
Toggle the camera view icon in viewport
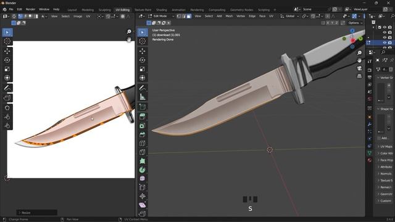(359, 68)
